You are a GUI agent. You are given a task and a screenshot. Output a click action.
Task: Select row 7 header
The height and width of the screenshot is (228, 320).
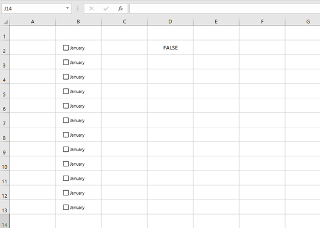5,120
